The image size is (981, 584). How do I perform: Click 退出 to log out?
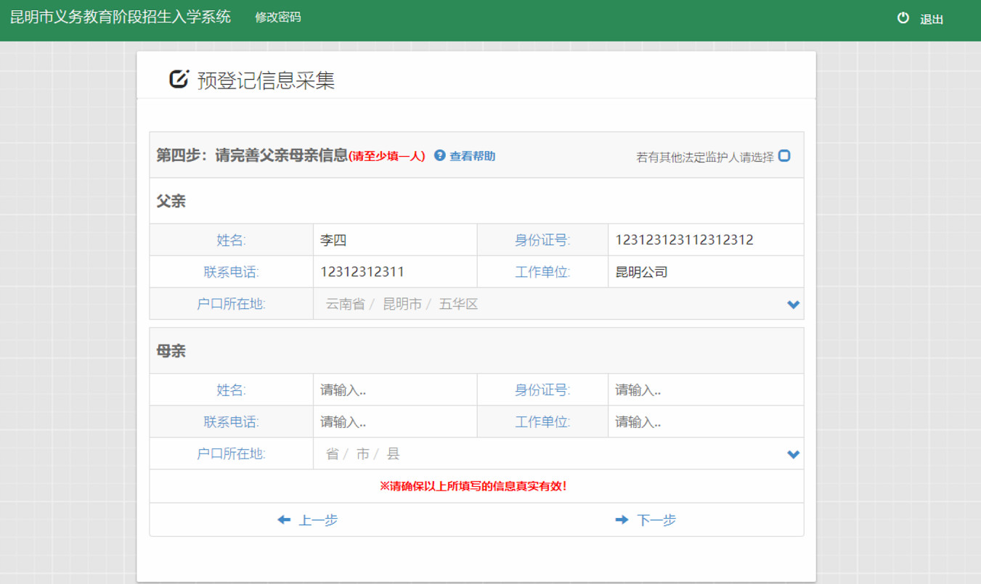932,20
